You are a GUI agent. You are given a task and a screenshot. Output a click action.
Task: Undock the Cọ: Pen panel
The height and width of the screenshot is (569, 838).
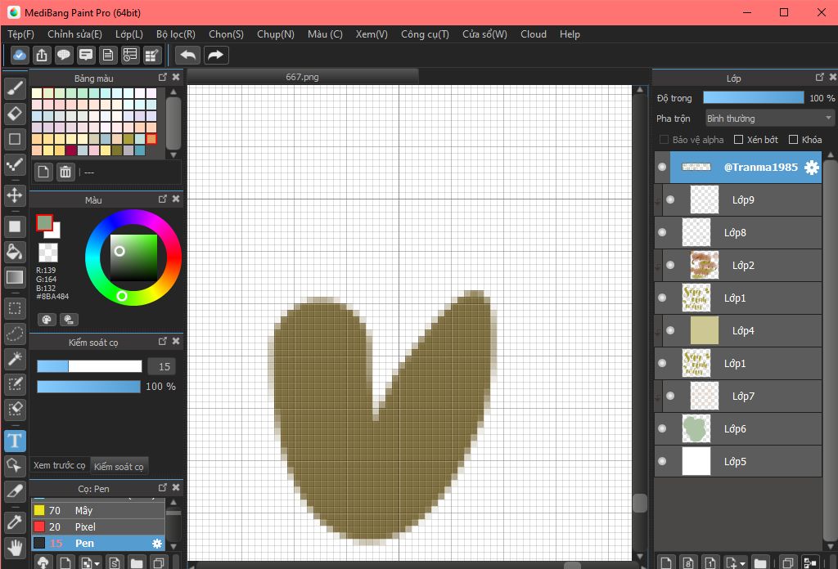pos(163,488)
